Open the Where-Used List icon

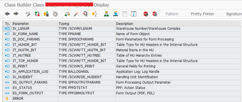click(x=95, y=14)
